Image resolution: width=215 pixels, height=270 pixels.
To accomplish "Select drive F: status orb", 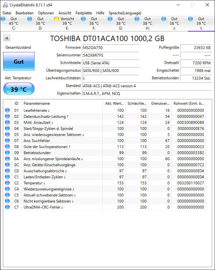I will tap(83, 19).
